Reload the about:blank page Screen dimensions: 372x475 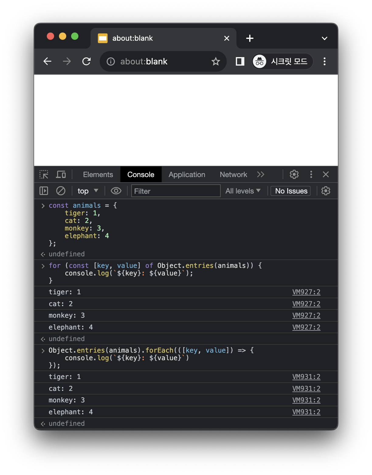click(x=87, y=61)
